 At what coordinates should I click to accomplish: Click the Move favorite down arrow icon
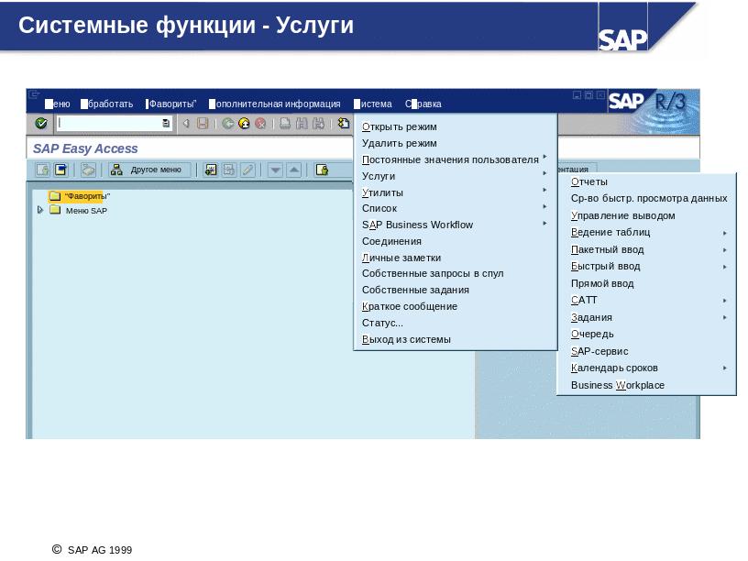pos(275,170)
